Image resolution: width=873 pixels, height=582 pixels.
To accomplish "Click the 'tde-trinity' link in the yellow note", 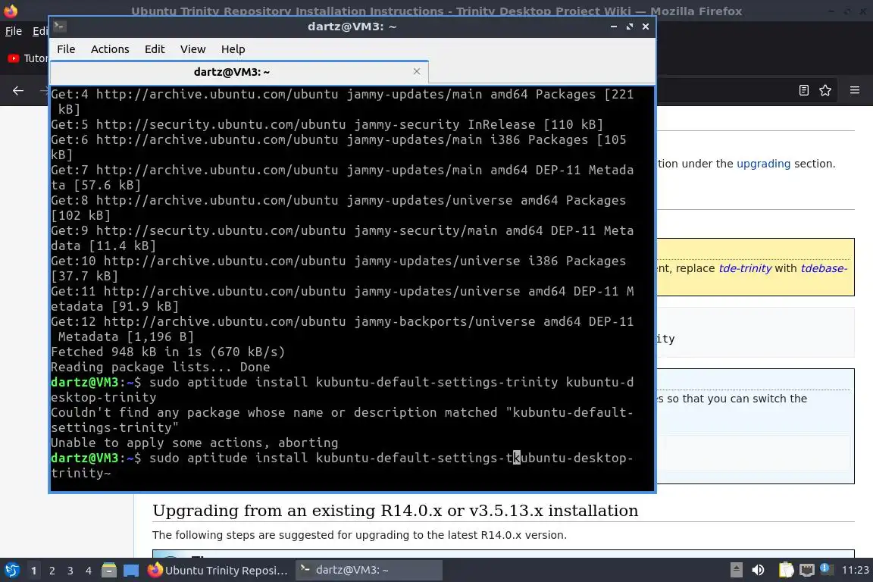I will 745,268.
